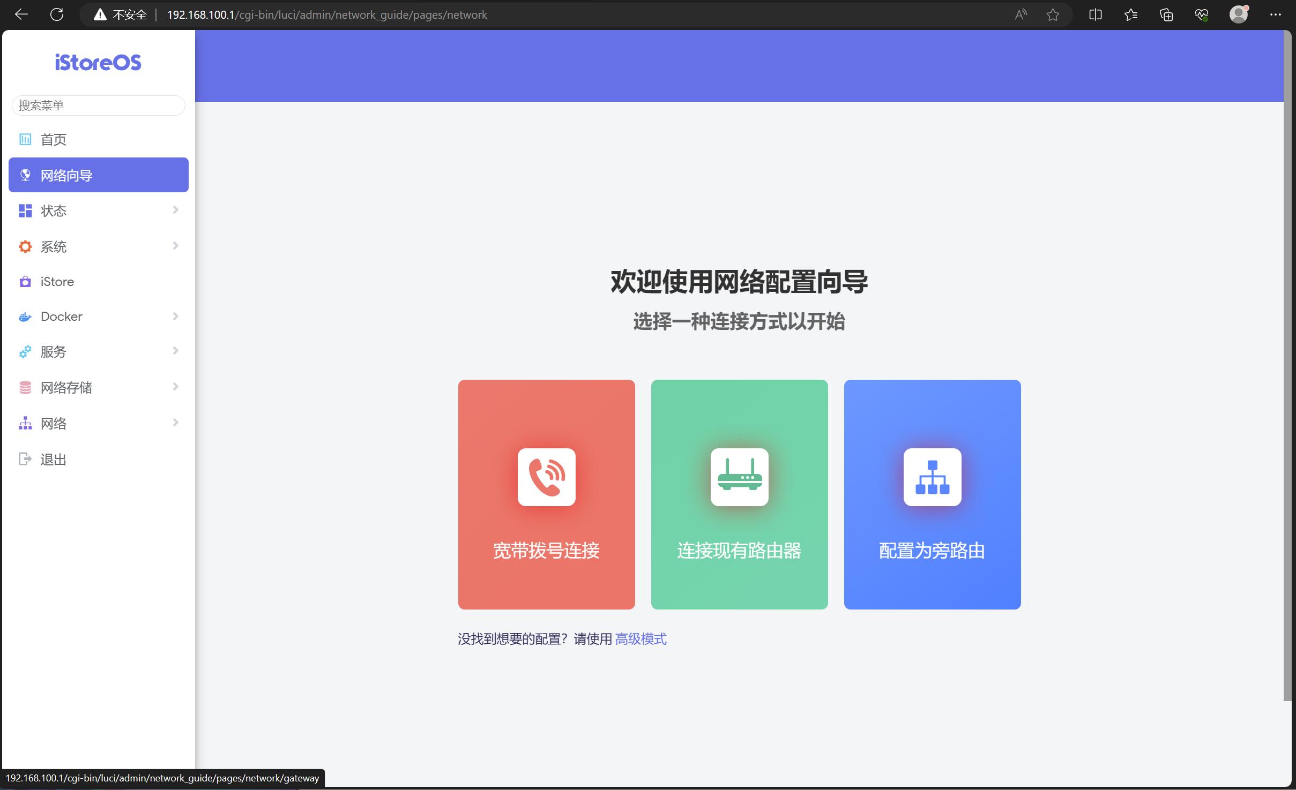The height and width of the screenshot is (790, 1296).
Task: Select the 服务 services icon
Action: (25, 351)
